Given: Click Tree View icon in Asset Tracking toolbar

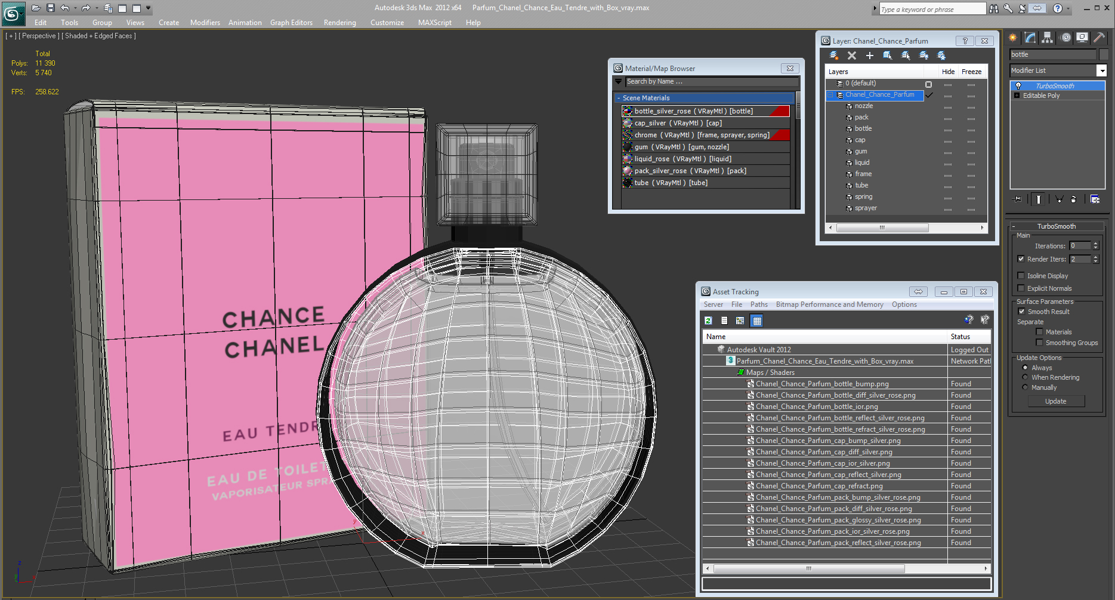Looking at the screenshot, I should click(x=740, y=321).
